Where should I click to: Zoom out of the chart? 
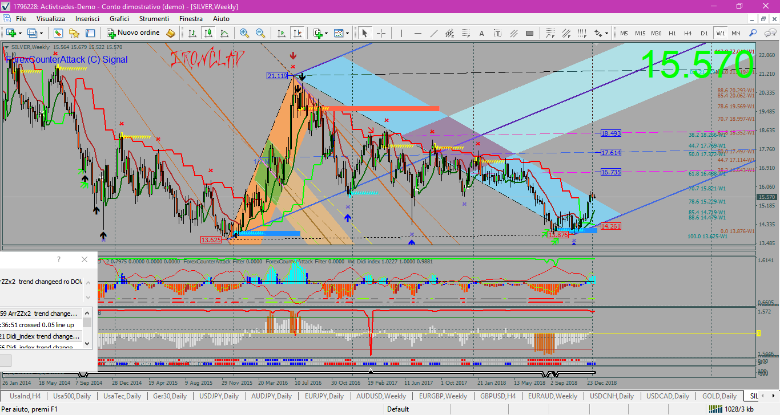tap(260, 33)
